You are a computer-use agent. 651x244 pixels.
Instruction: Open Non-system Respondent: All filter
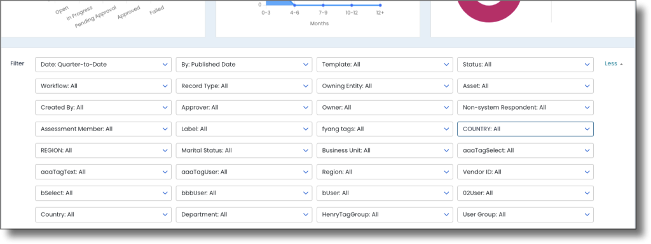526,108
